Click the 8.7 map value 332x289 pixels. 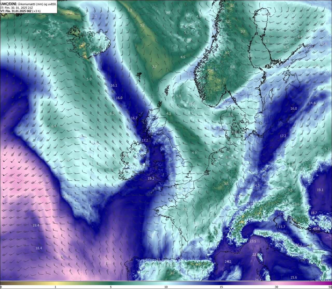[x=39, y=32]
